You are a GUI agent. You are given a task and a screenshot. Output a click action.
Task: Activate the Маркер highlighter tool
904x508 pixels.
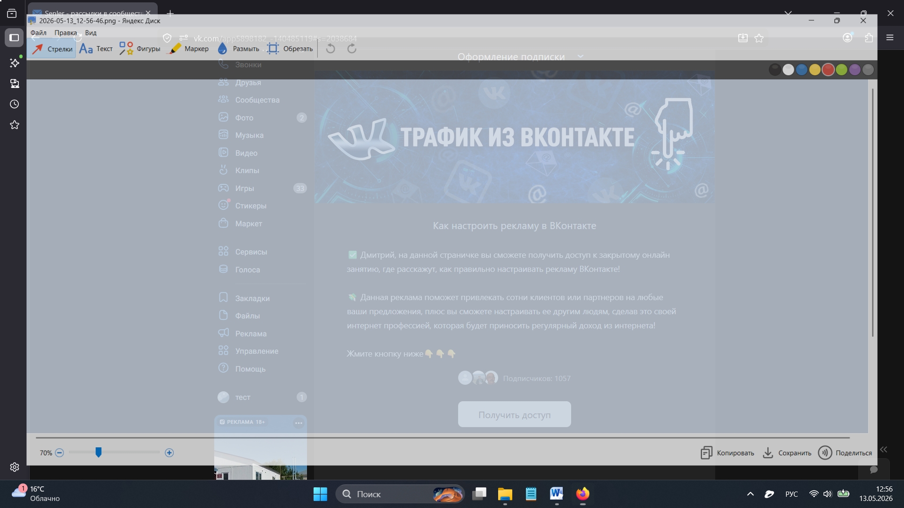tap(189, 49)
